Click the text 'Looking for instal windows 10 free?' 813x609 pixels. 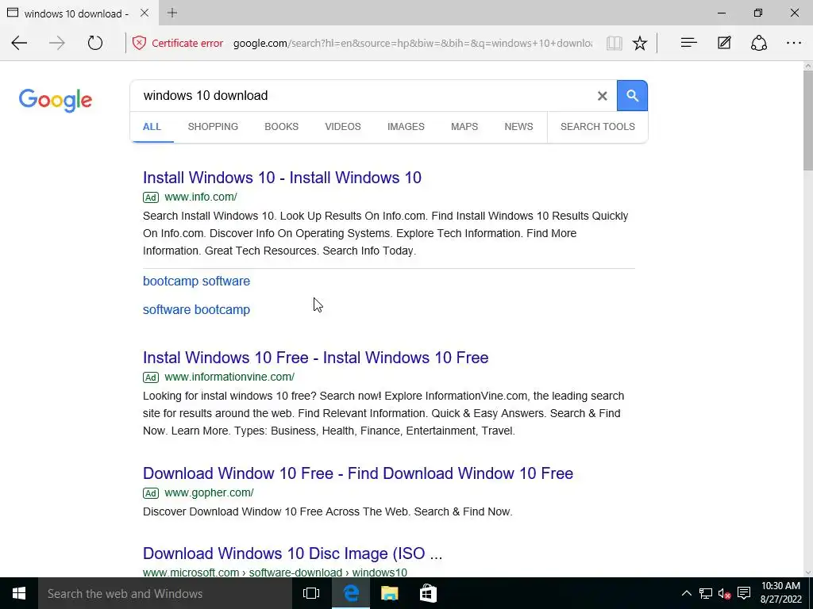(x=229, y=396)
